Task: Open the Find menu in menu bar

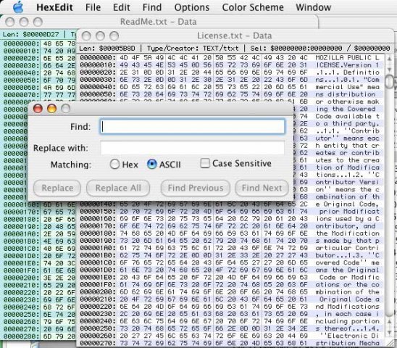Action: [x=152, y=7]
